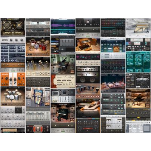Open the boombox speaker plugin thumbnail

pyautogui.click(x=88, y=75)
